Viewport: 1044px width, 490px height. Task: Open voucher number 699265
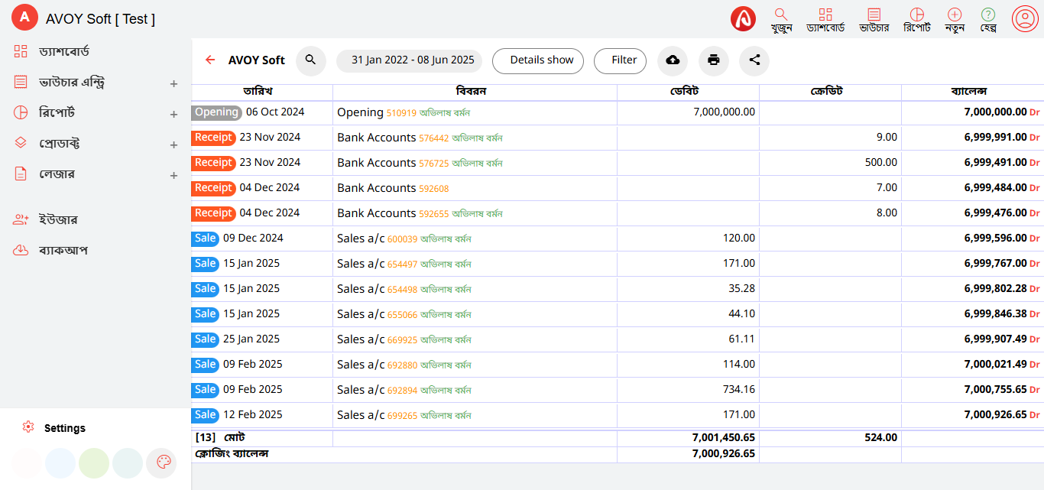pos(403,416)
